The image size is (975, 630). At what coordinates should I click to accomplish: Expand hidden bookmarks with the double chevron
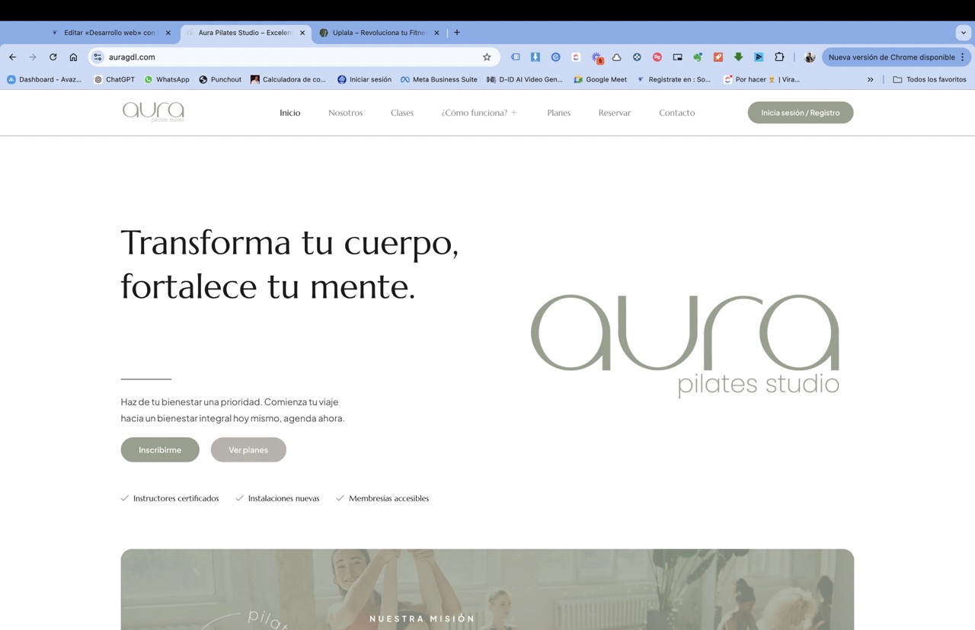(x=870, y=78)
